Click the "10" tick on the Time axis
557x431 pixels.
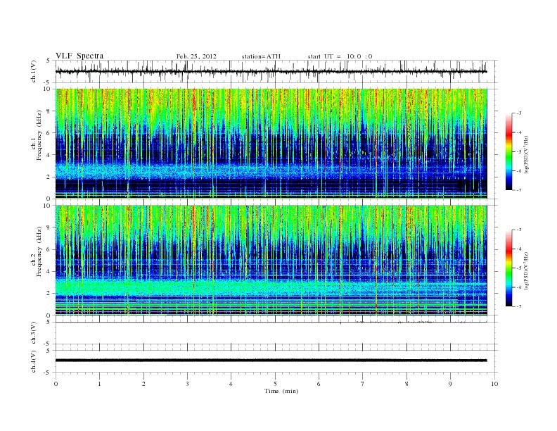[x=494, y=384]
